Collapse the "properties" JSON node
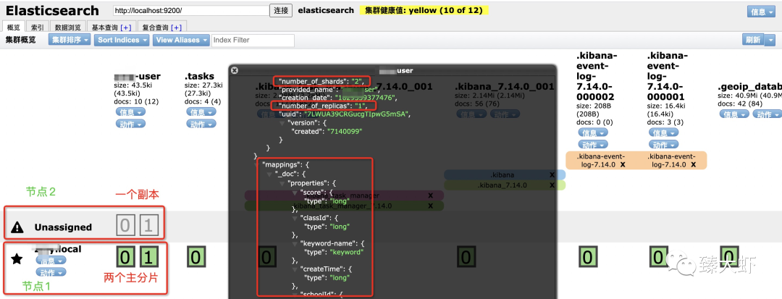 point(282,183)
